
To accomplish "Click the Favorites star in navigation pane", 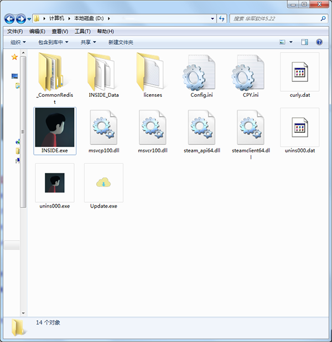I will point(14,57).
